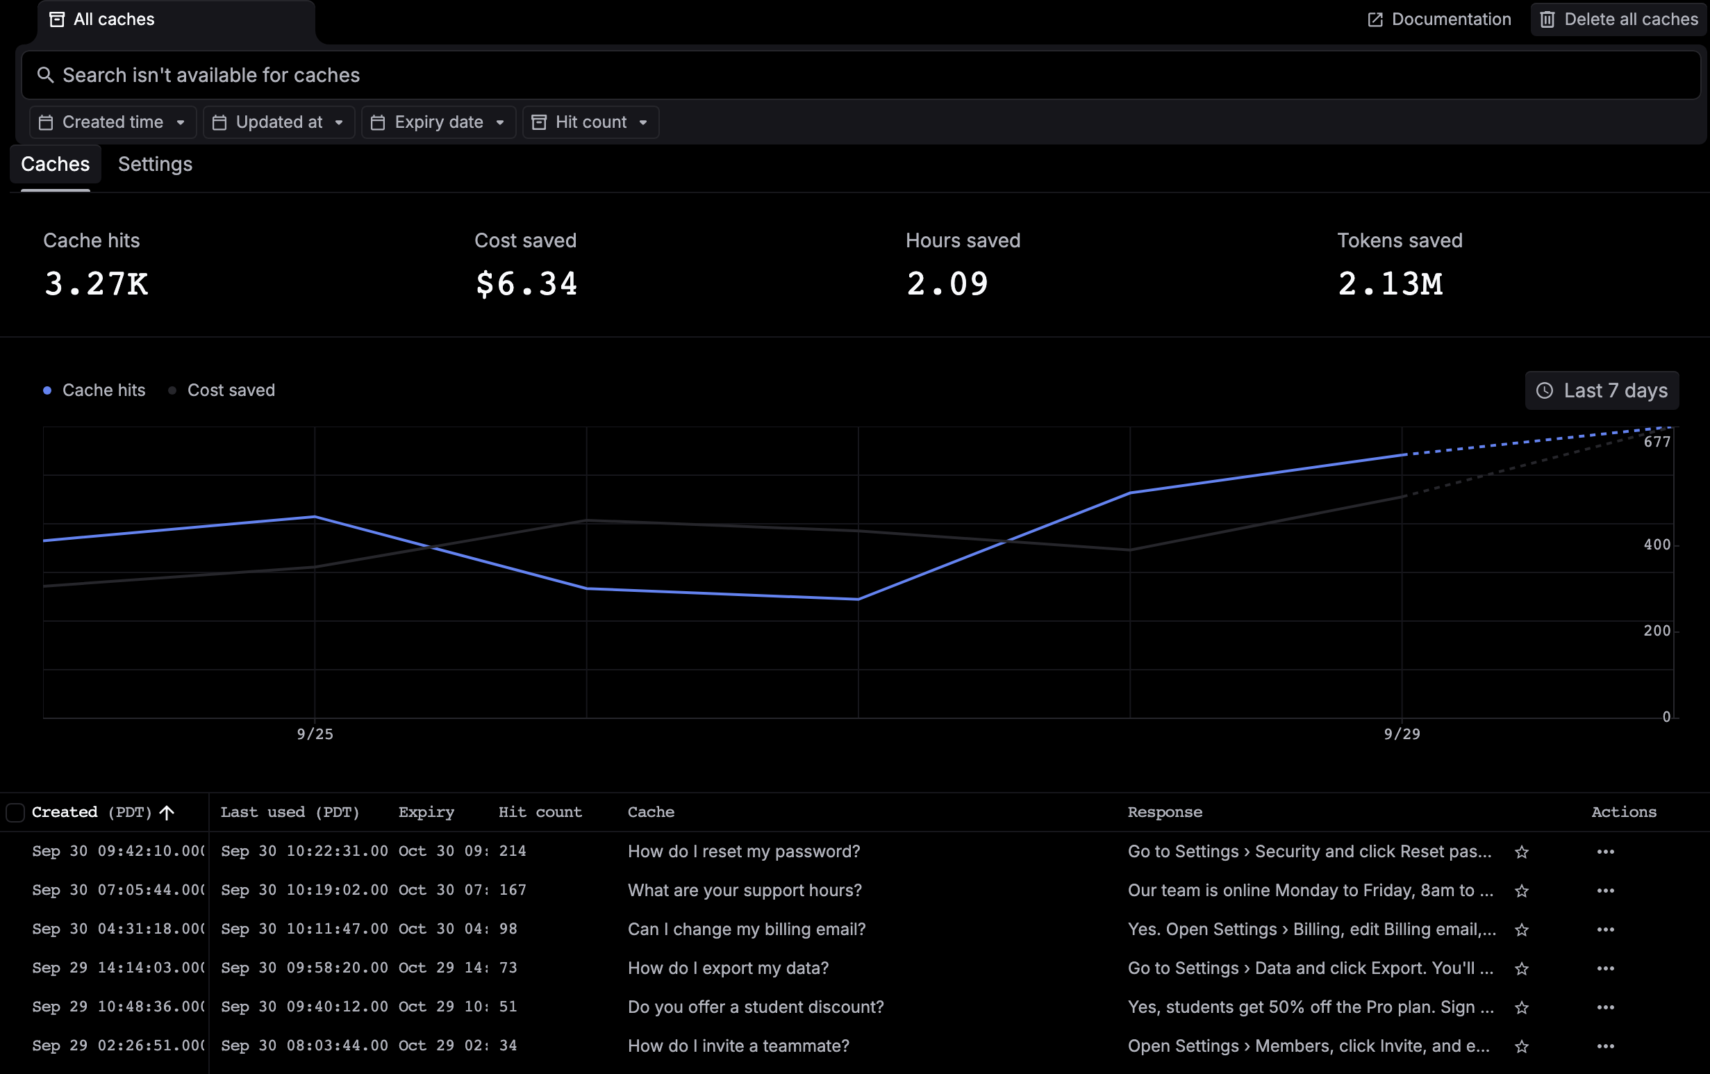The image size is (1710, 1074).
Task: Open actions menu for the billing email row
Action: (x=1606, y=930)
